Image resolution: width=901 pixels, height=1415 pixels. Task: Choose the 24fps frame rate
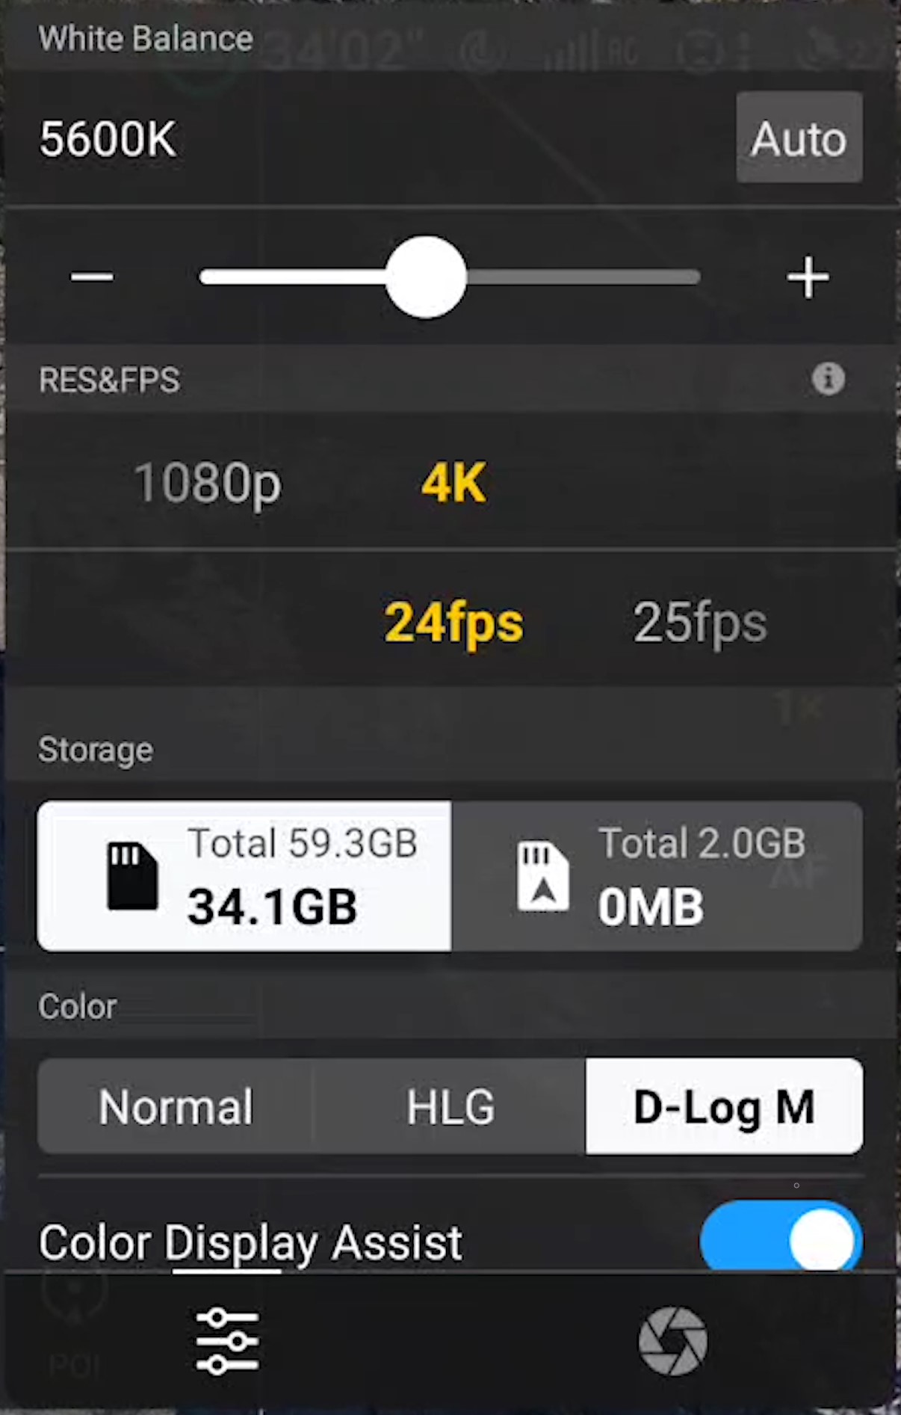coord(453,623)
